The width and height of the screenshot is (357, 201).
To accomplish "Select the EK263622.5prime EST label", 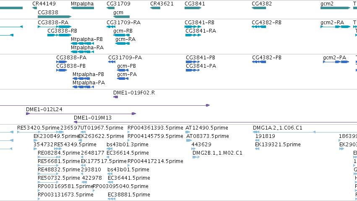I will 101,136.
